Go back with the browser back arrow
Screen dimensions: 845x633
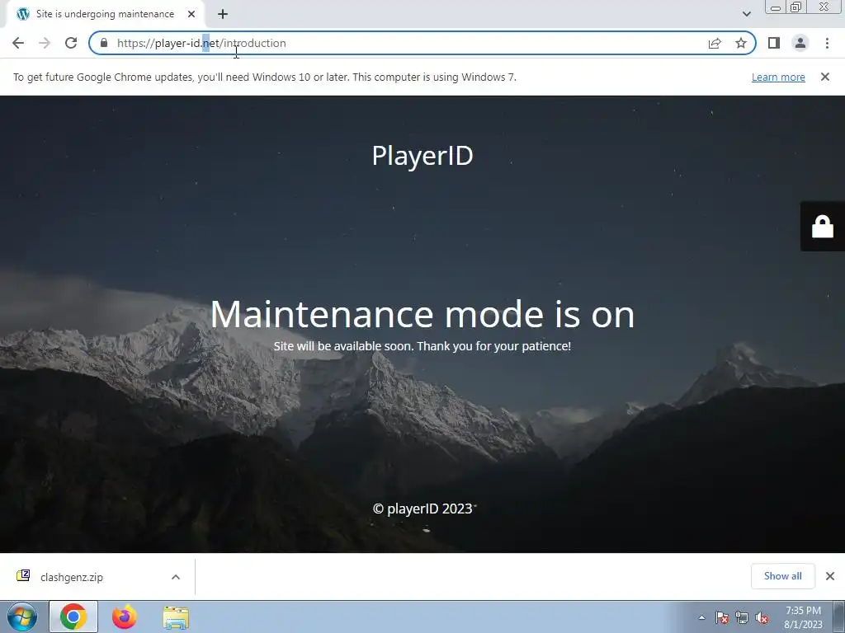point(18,43)
